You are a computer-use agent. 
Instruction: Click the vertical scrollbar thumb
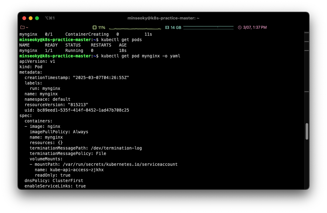pos(307,131)
